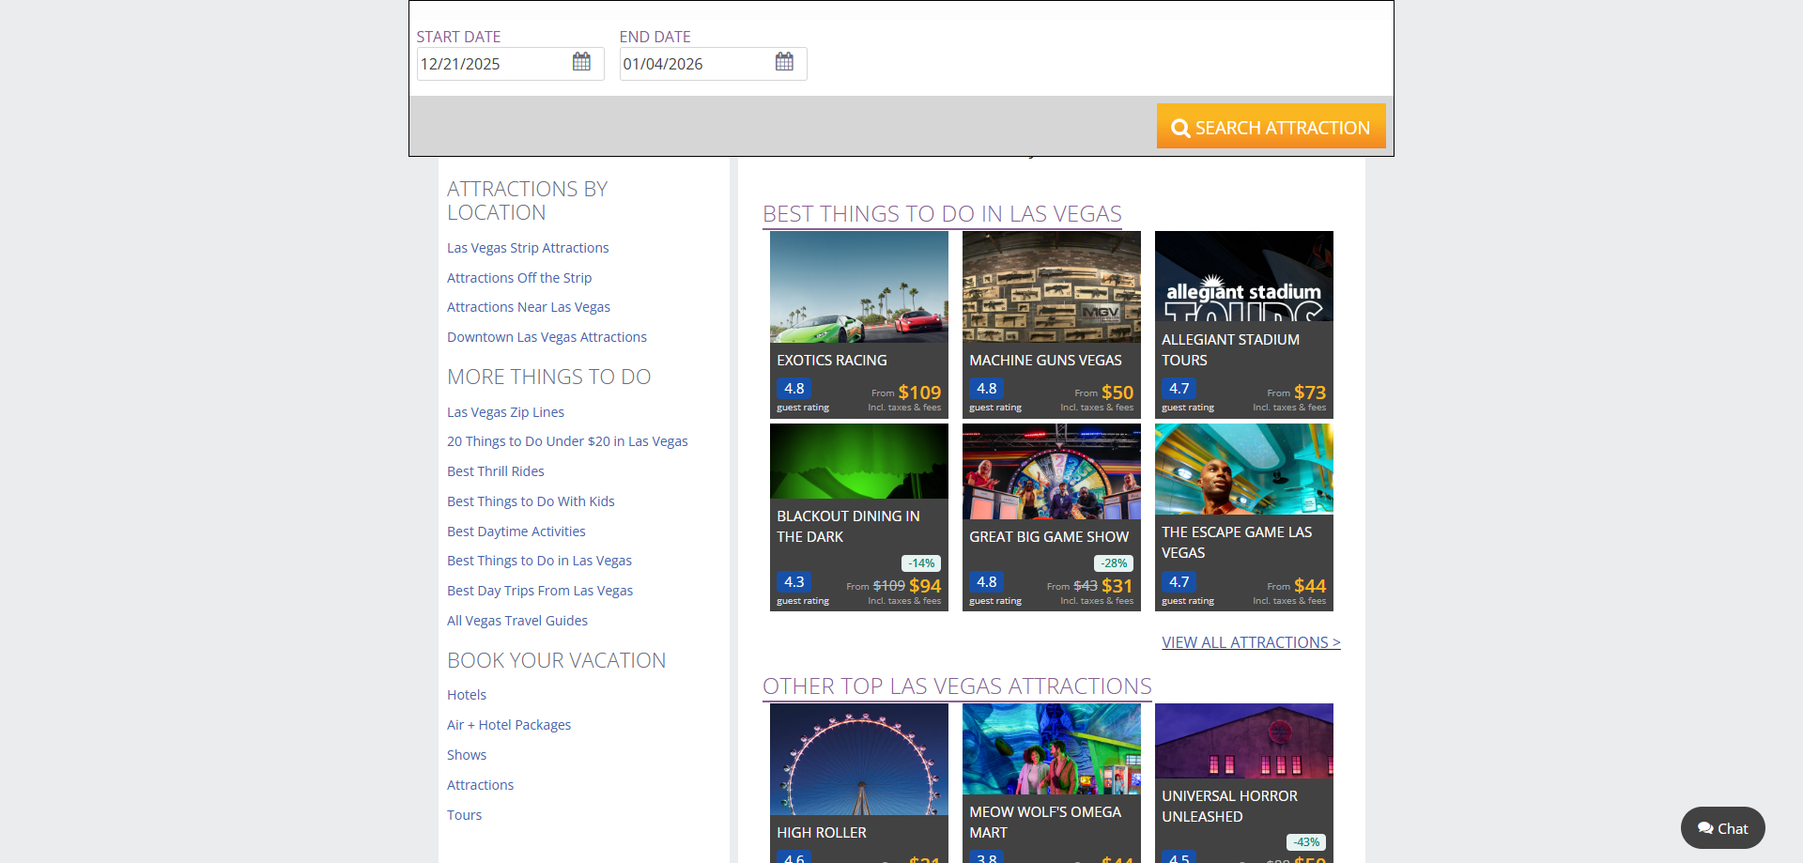1803x863 pixels.
Task: Open the End Date calendar picker icon
Action: point(784,62)
